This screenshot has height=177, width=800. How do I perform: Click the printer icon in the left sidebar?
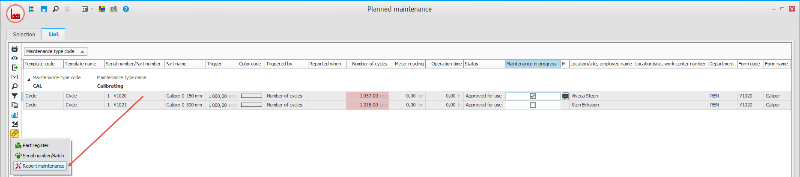tap(15, 49)
